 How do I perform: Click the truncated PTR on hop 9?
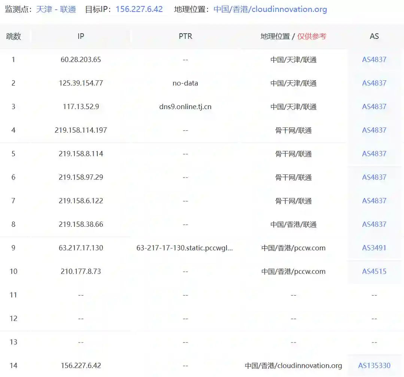[x=185, y=248]
